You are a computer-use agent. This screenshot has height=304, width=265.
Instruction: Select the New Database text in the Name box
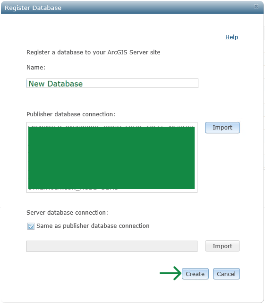[x=56, y=84]
